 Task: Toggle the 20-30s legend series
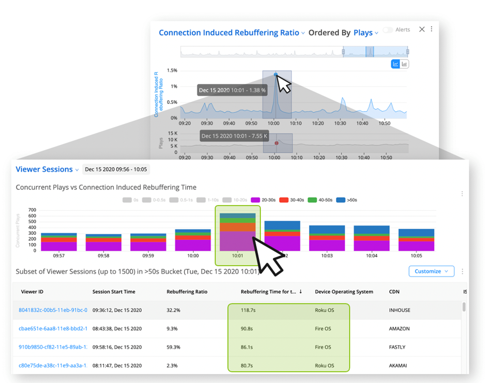(263, 200)
